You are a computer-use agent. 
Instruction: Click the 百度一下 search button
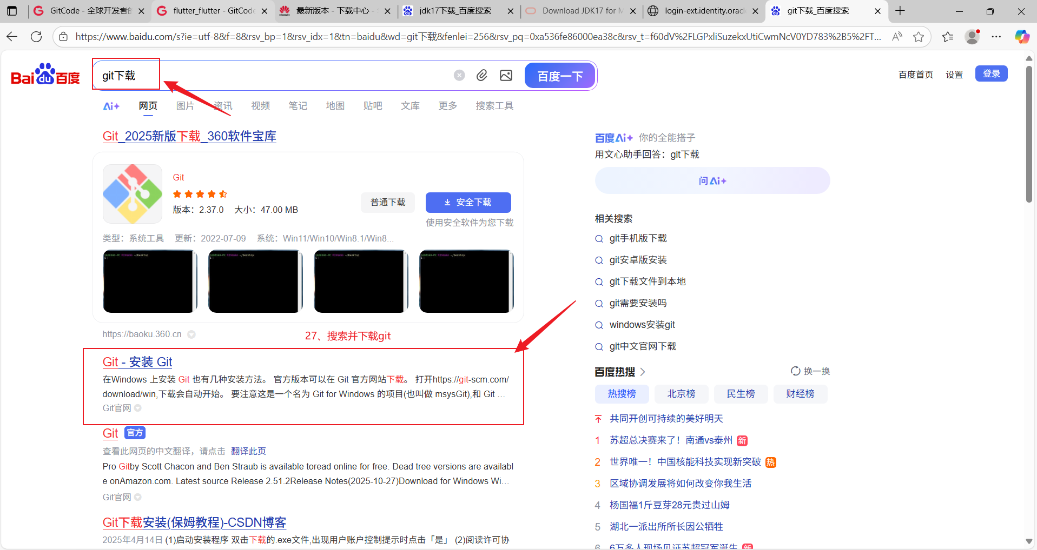click(560, 76)
